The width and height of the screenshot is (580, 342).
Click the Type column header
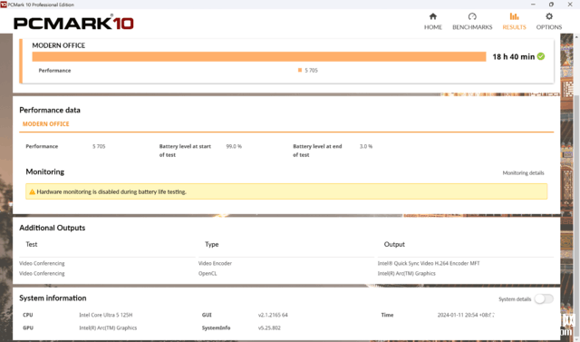click(x=211, y=244)
